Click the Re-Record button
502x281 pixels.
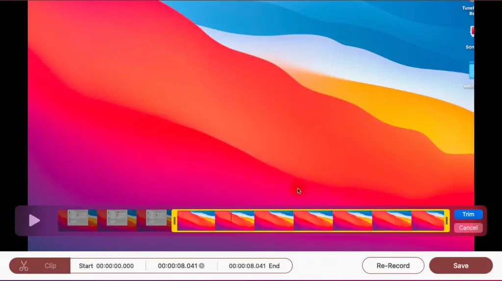click(x=393, y=266)
